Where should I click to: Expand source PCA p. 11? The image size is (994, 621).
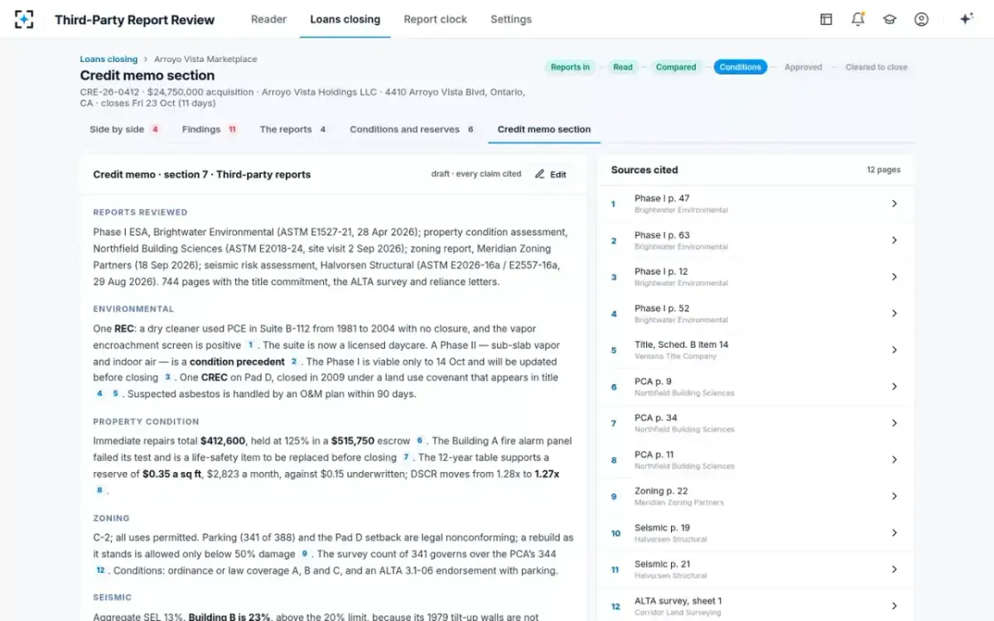(x=755, y=460)
